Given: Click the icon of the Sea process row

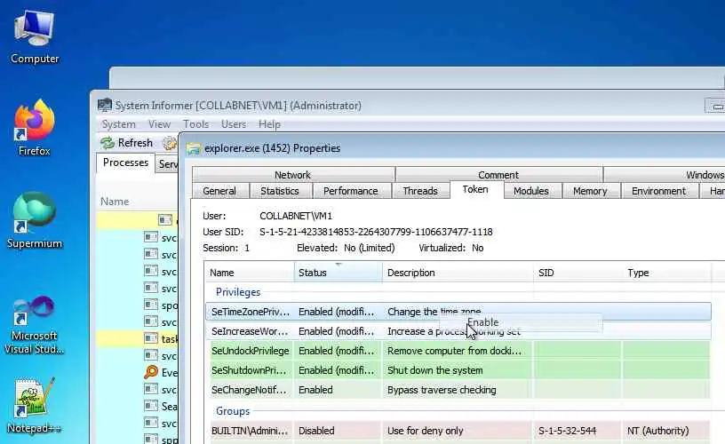Looking at the screenshot, I should tap(151, 406).
